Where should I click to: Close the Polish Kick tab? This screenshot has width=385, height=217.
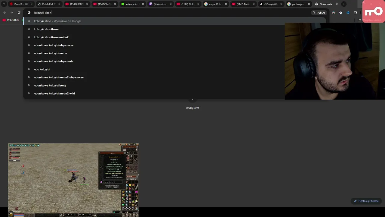coord(59,4)
